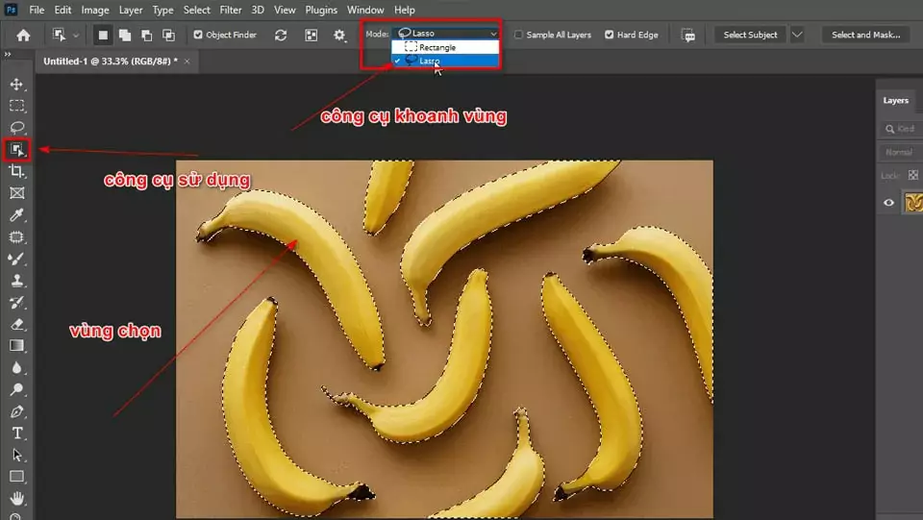Click New Selection mode icon

click(x=103, y=36)
